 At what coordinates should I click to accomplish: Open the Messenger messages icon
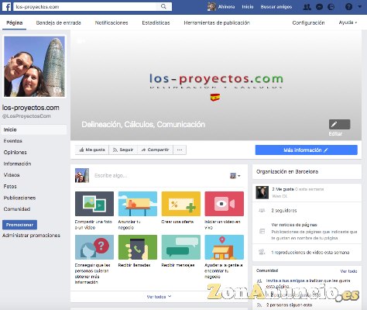pyautogui.click(x=319, y=7)
